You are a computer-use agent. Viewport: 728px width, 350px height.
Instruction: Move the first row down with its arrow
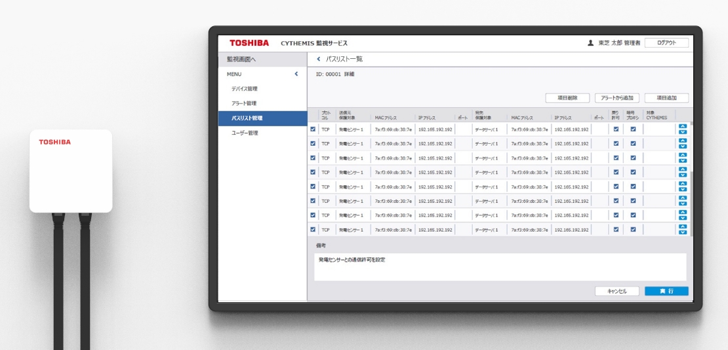[682, 132]
